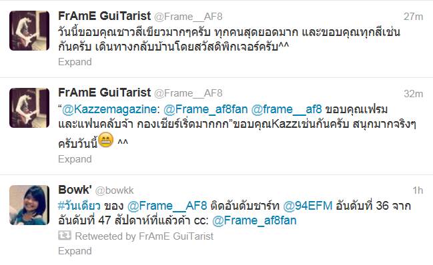The image size is (433, 265).
Task: Open Bowk' profile picture
Action: pos(29,205)
